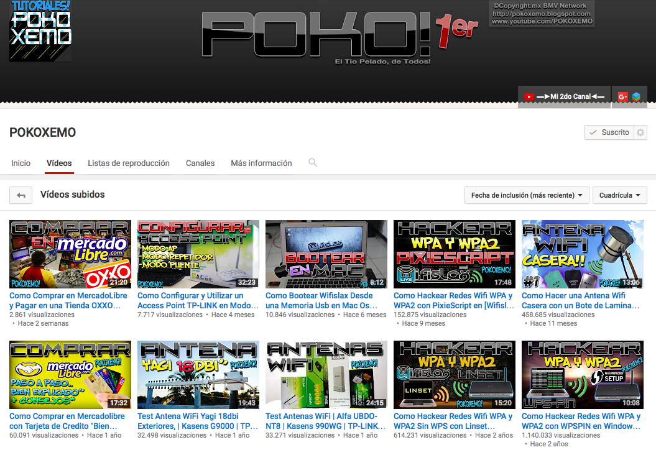Image resolution: width=656 pixels, height=460 pixels.
Task: Open the Más información tab
Action: coord(262,163)
